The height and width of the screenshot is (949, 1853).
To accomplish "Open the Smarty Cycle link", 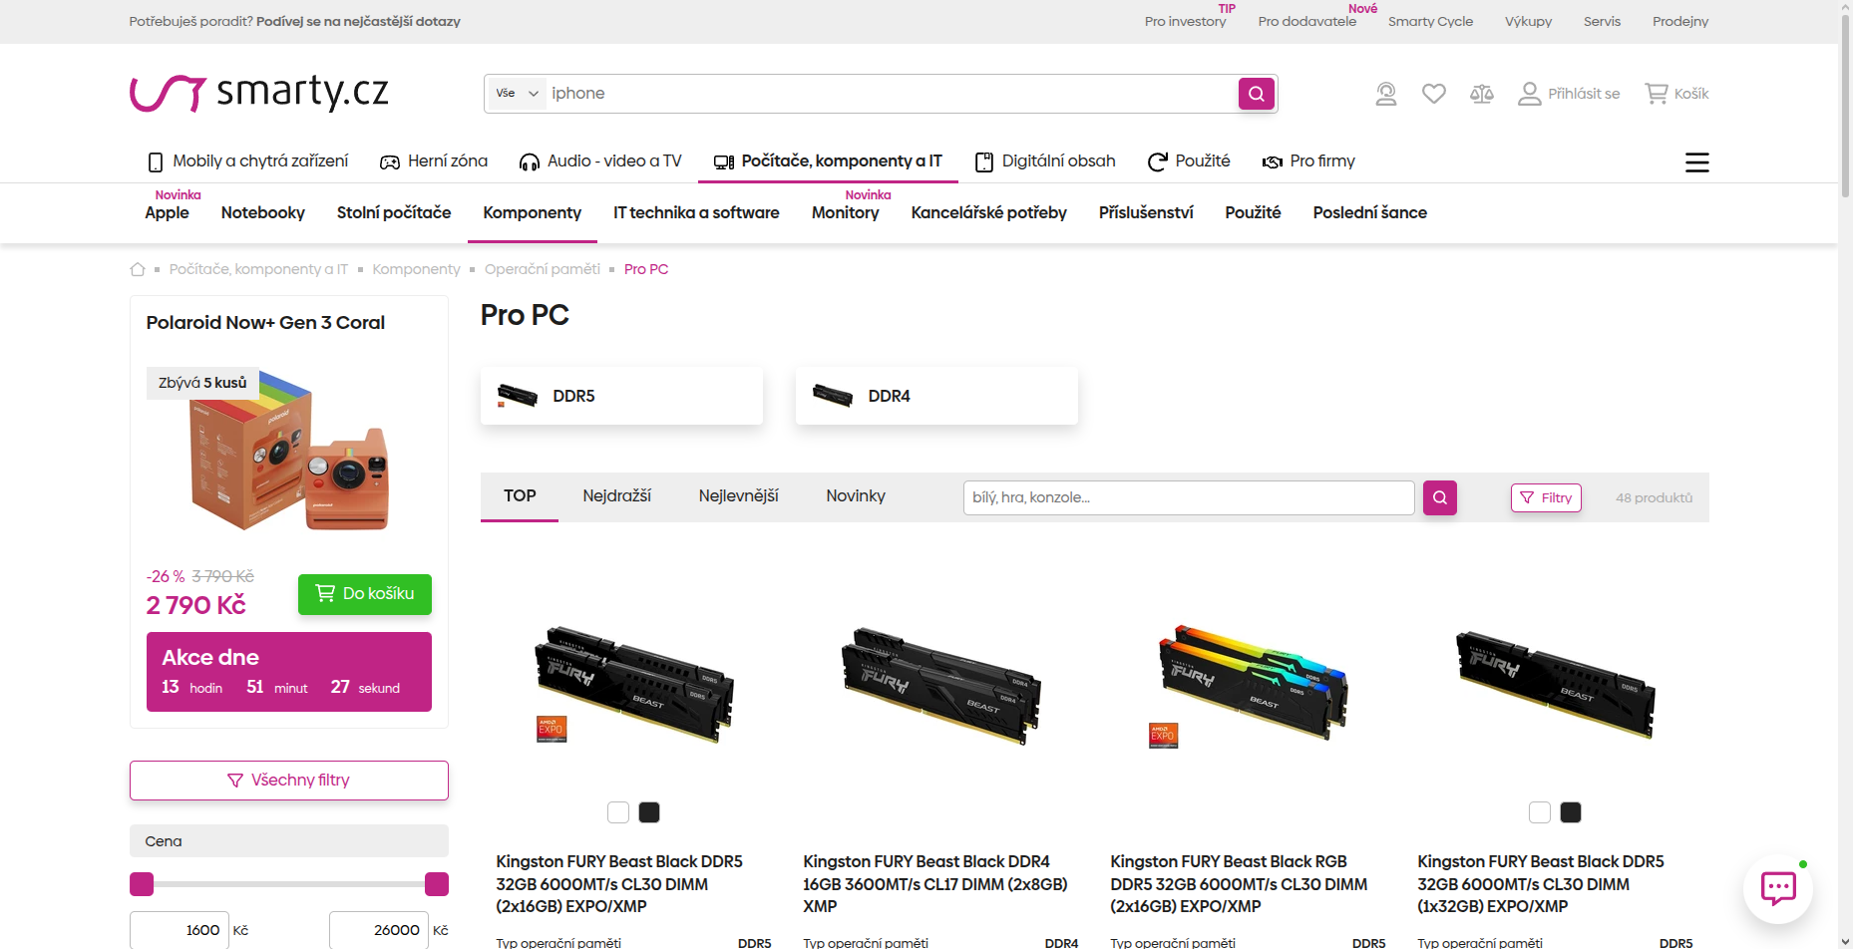I will (1430, 21).
